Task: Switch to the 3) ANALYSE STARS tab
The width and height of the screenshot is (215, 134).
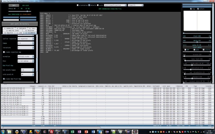Action: point(13,31)
